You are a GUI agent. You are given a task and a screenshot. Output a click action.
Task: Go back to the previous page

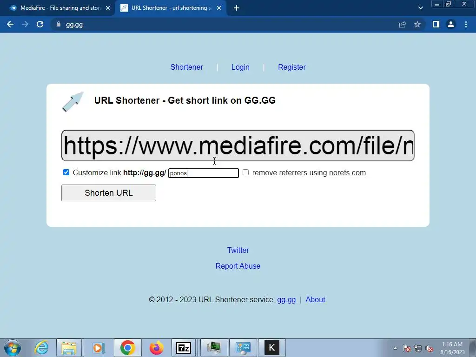[10, 24]
